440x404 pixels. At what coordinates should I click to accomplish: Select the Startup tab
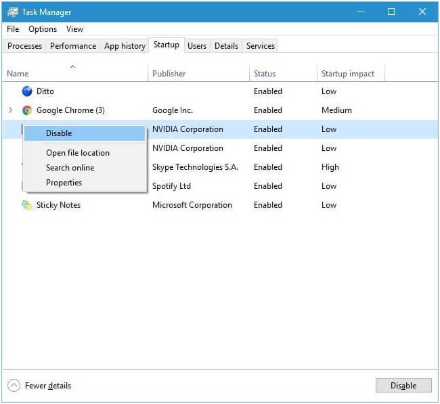tap(167, 45)
